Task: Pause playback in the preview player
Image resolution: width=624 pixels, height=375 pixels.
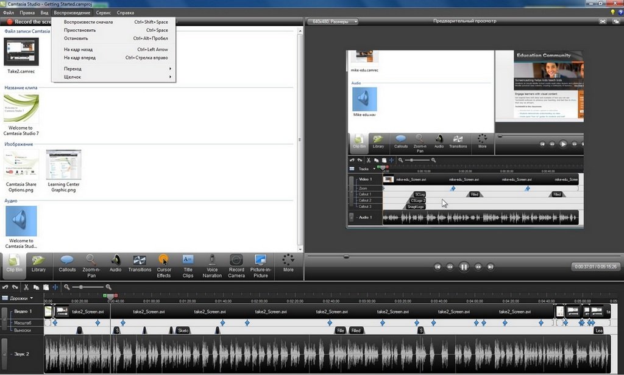Action: tap(464, 267)
